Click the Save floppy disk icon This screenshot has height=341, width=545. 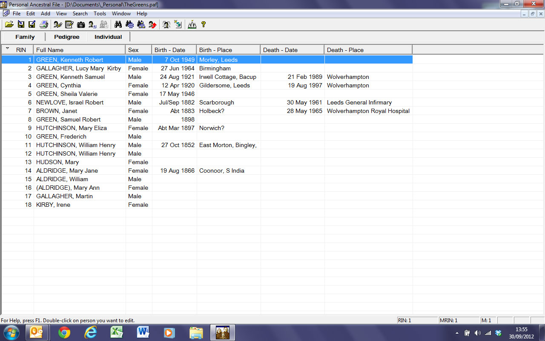(21, 25)
